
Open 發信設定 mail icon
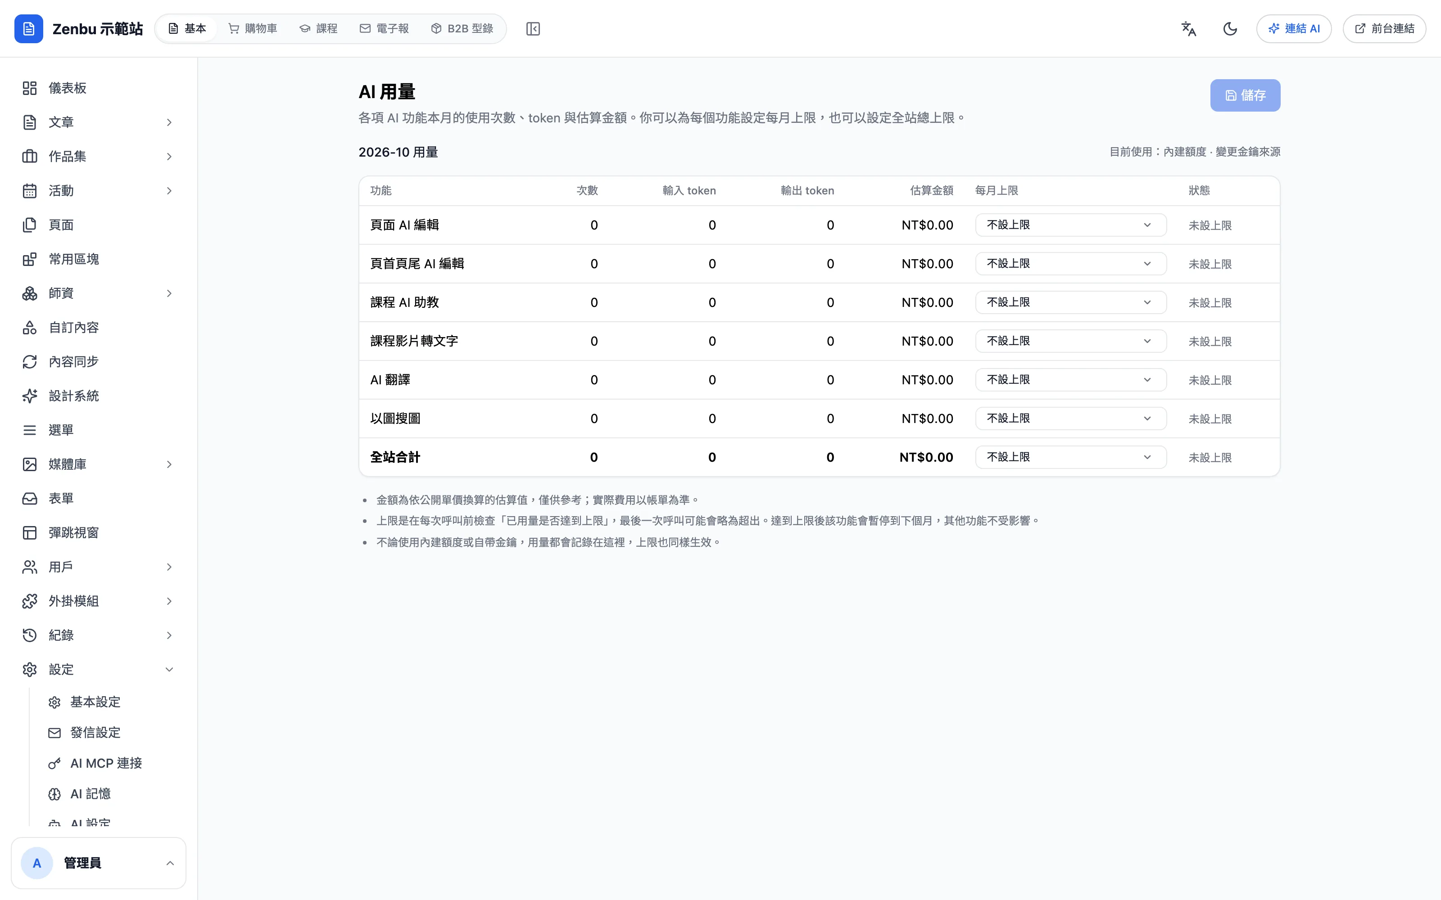pyautogui.click(x=55, y=733)
